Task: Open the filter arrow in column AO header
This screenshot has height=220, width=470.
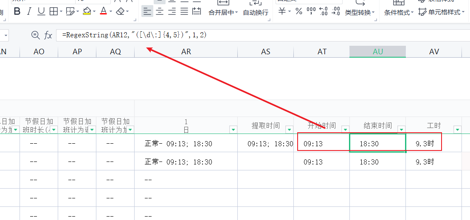Action: point(53,130)
